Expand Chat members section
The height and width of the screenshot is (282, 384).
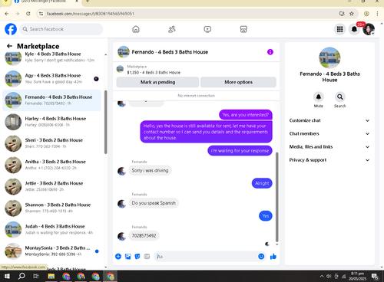(329, 133)
